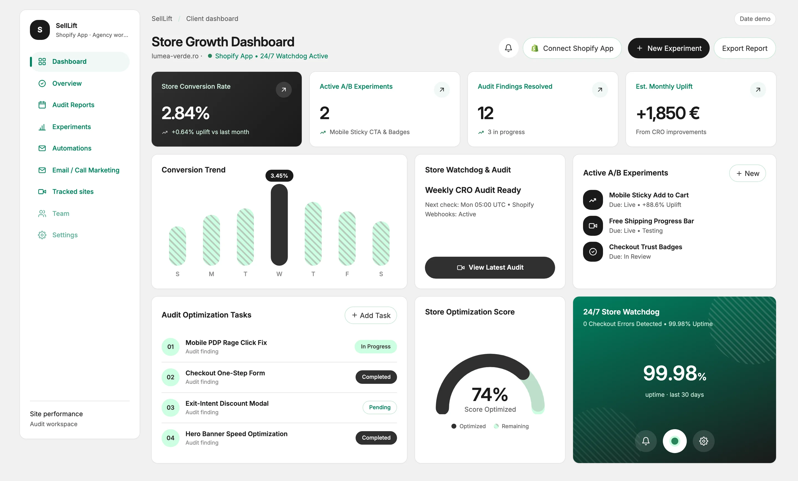Toggle the green Watchdog status button
Image resolution: width=798 pixels, height=481 pixels.
(x=675, y=441)
